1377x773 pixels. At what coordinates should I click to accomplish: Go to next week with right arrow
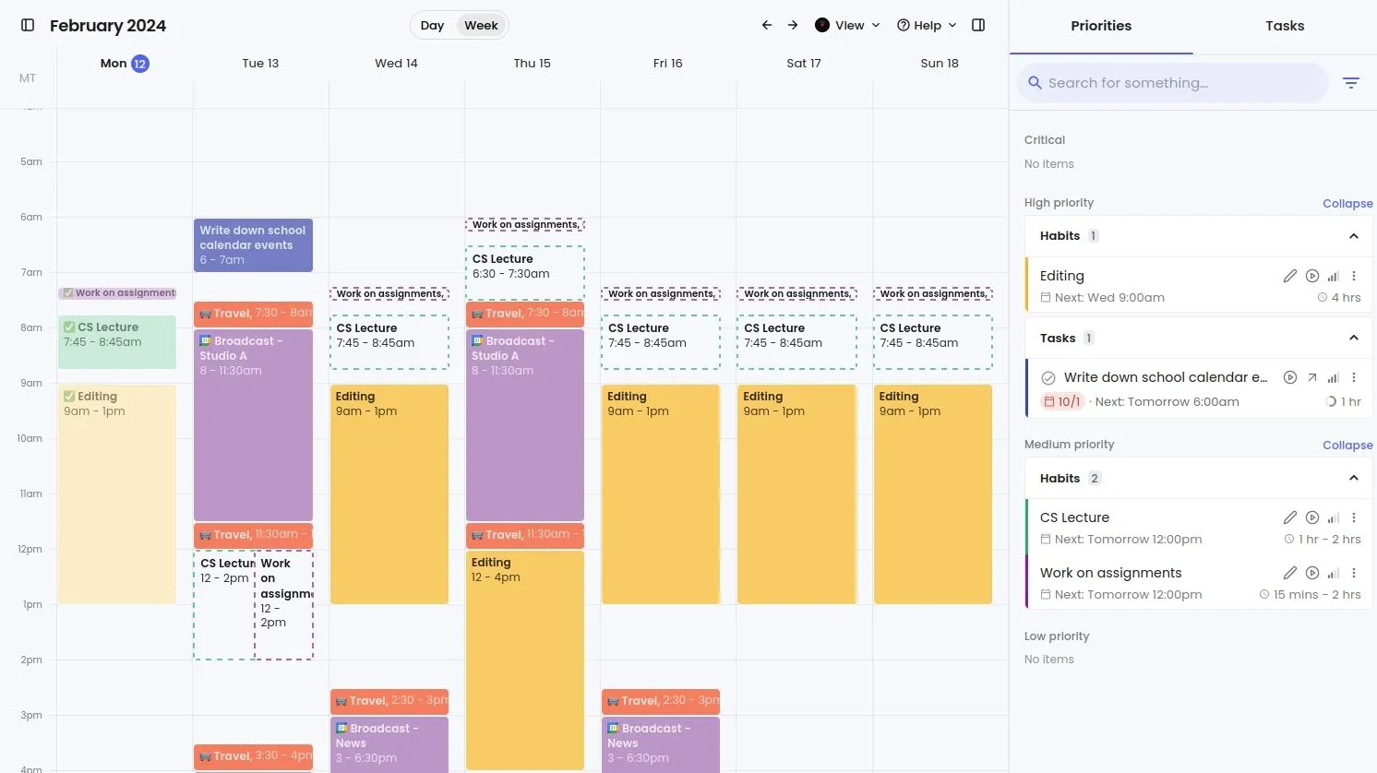coord(793,25)
